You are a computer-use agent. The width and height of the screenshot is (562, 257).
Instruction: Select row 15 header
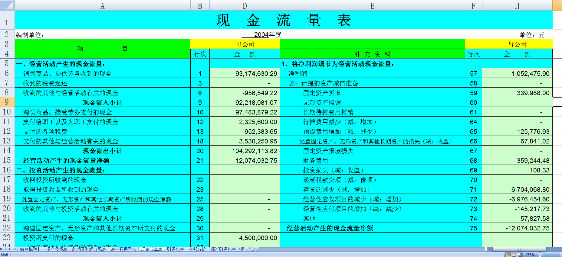7,160
